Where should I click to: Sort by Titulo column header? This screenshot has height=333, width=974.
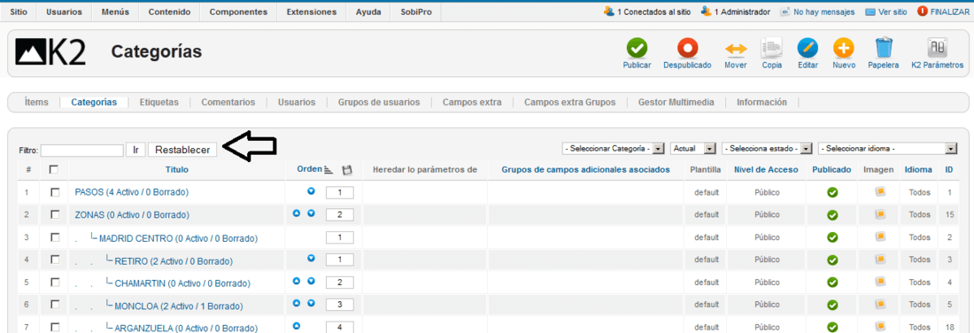click(177, 170)
